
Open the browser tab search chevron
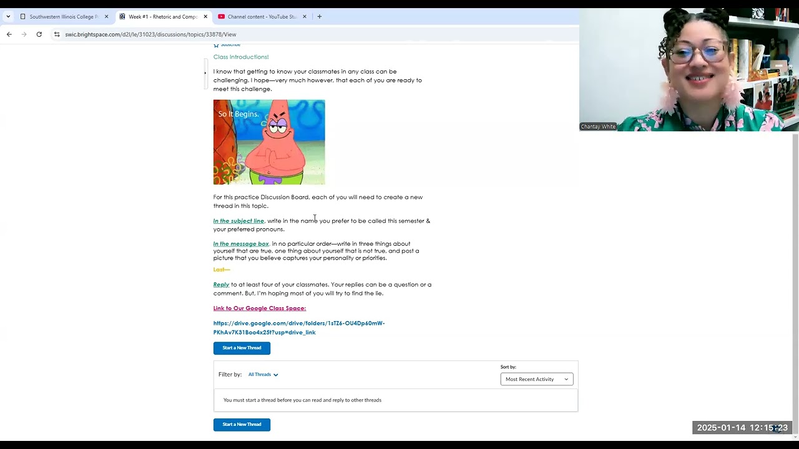(x=8, y=17)
